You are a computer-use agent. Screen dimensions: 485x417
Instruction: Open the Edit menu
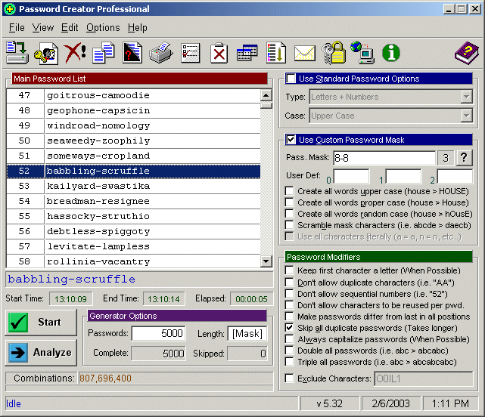click(x=70, y=28)
